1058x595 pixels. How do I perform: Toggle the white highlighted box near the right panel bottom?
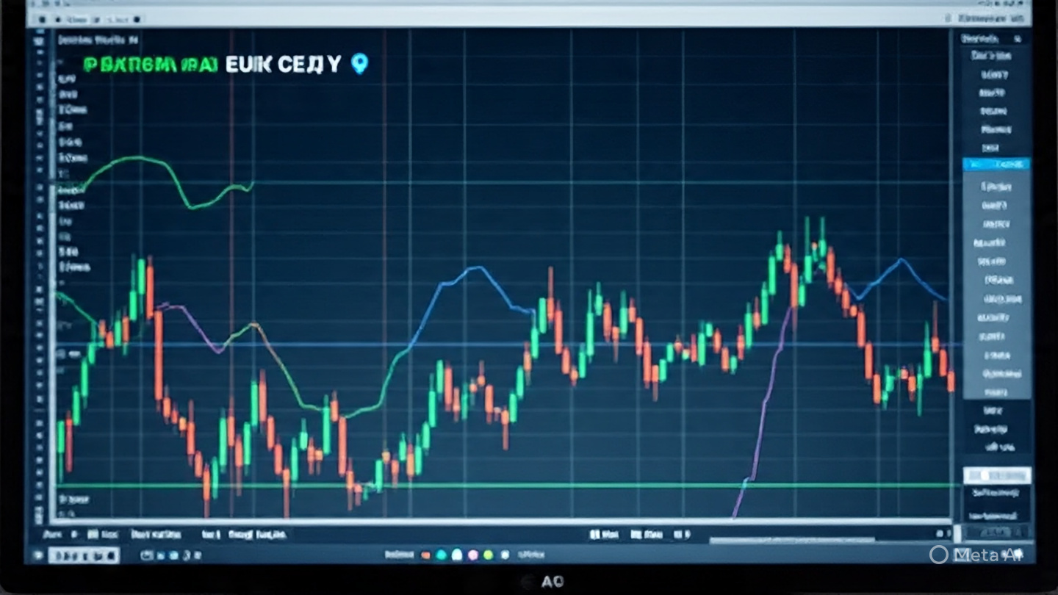click(x=997, y=475)
